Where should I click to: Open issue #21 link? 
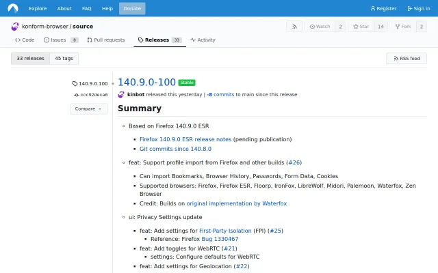tap(229, 248)
